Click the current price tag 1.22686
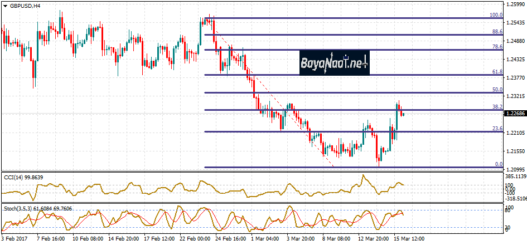Image resolution: width=527 pixels, height=245 pixels. (x=515, y=114)
